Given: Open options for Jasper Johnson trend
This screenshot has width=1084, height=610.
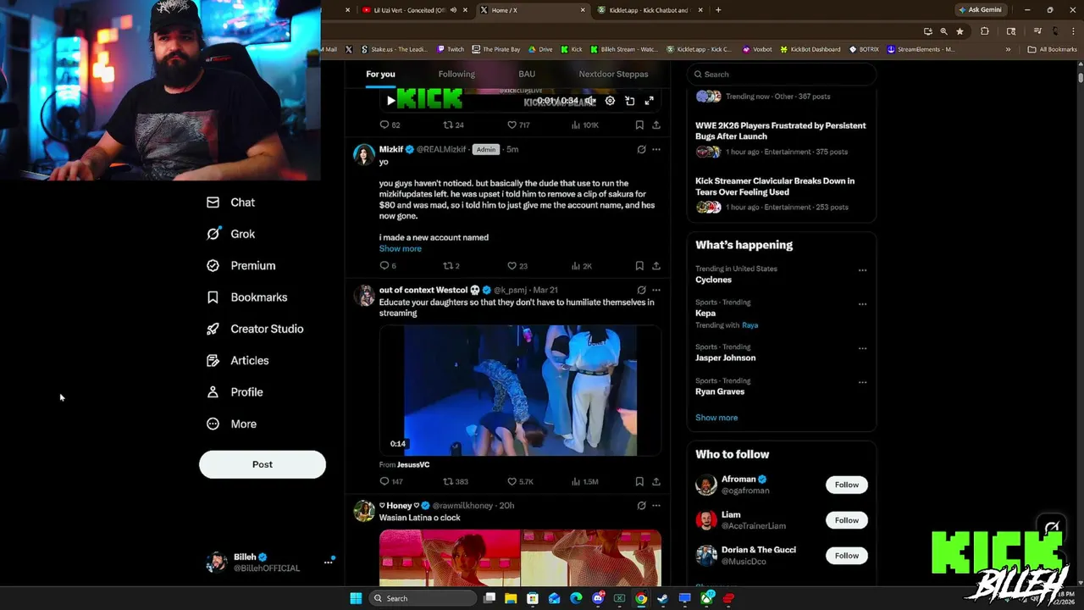Looking at the screenshot, I should pos(862,348).
